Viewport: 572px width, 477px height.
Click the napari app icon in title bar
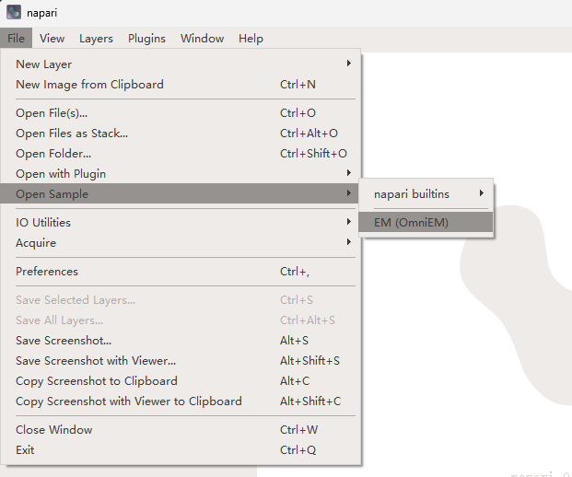[14, 13]
